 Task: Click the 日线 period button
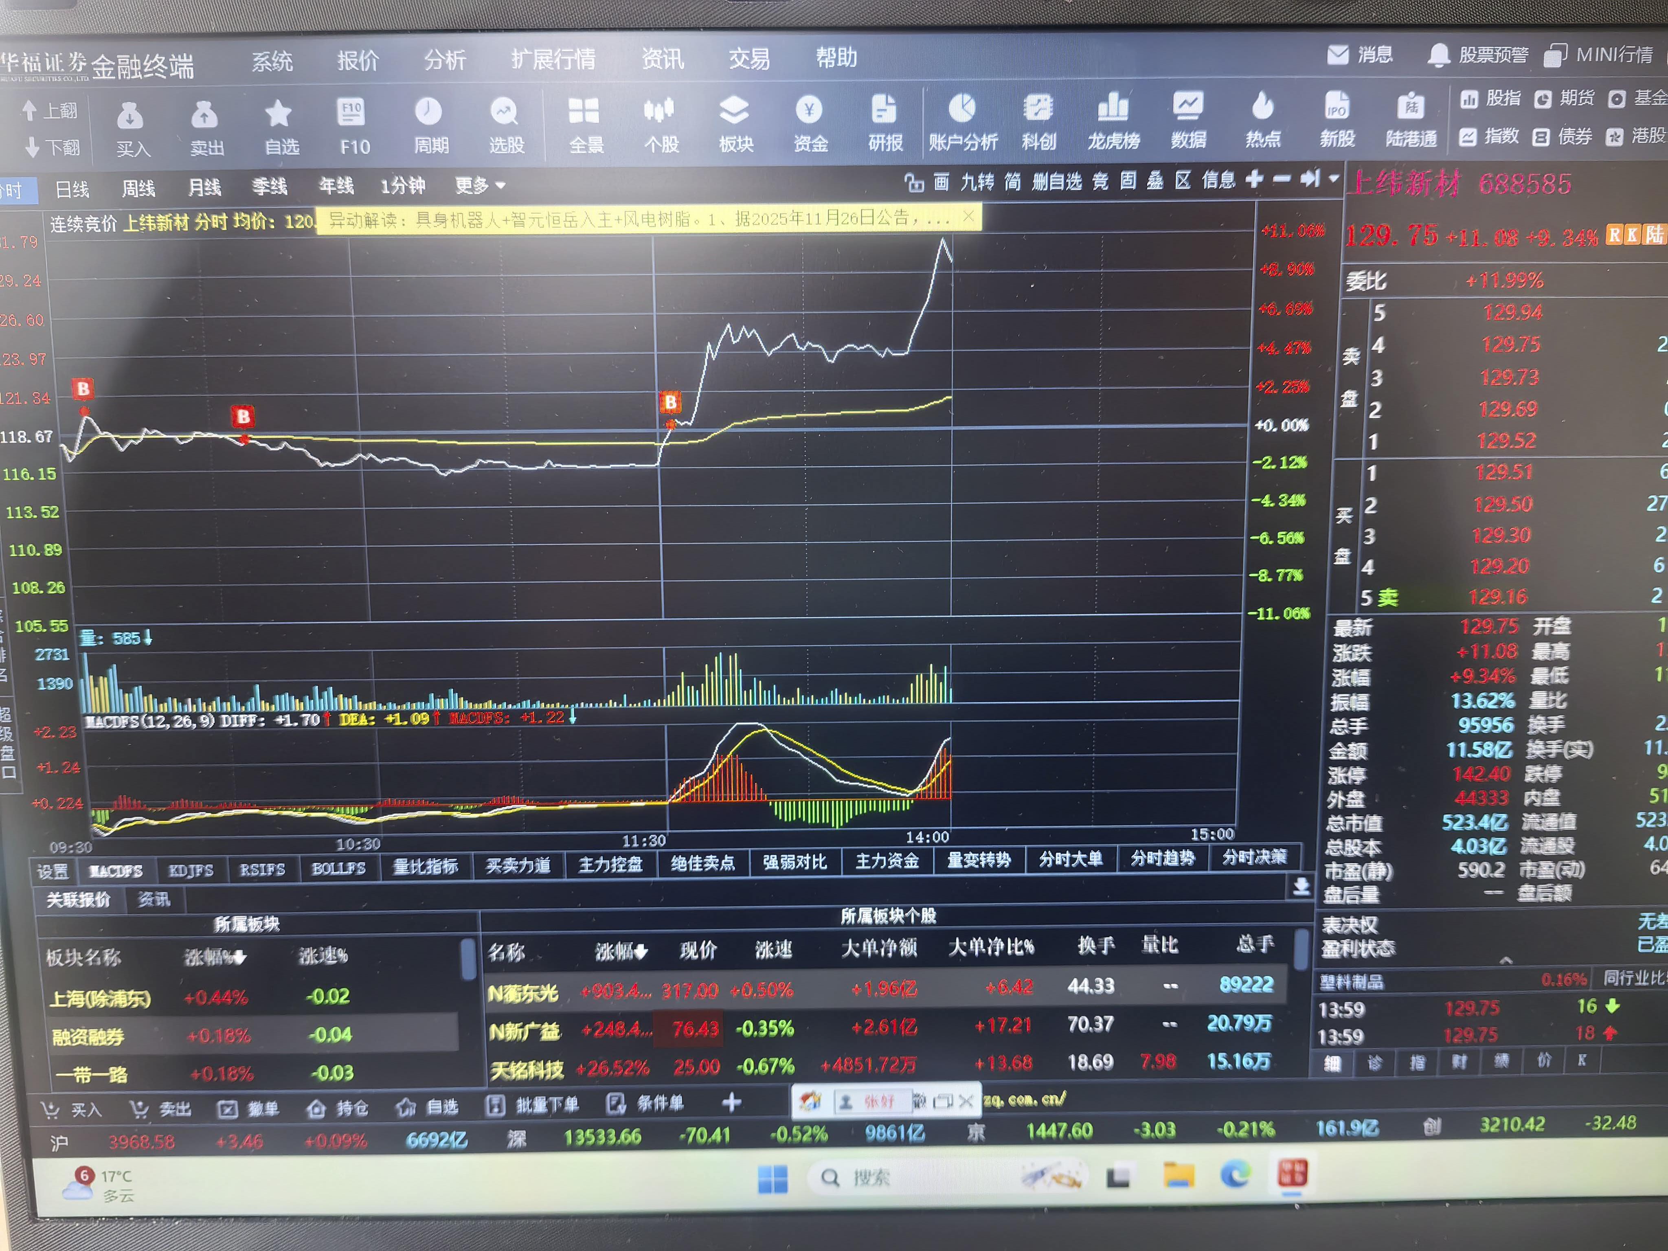[72, 189]
